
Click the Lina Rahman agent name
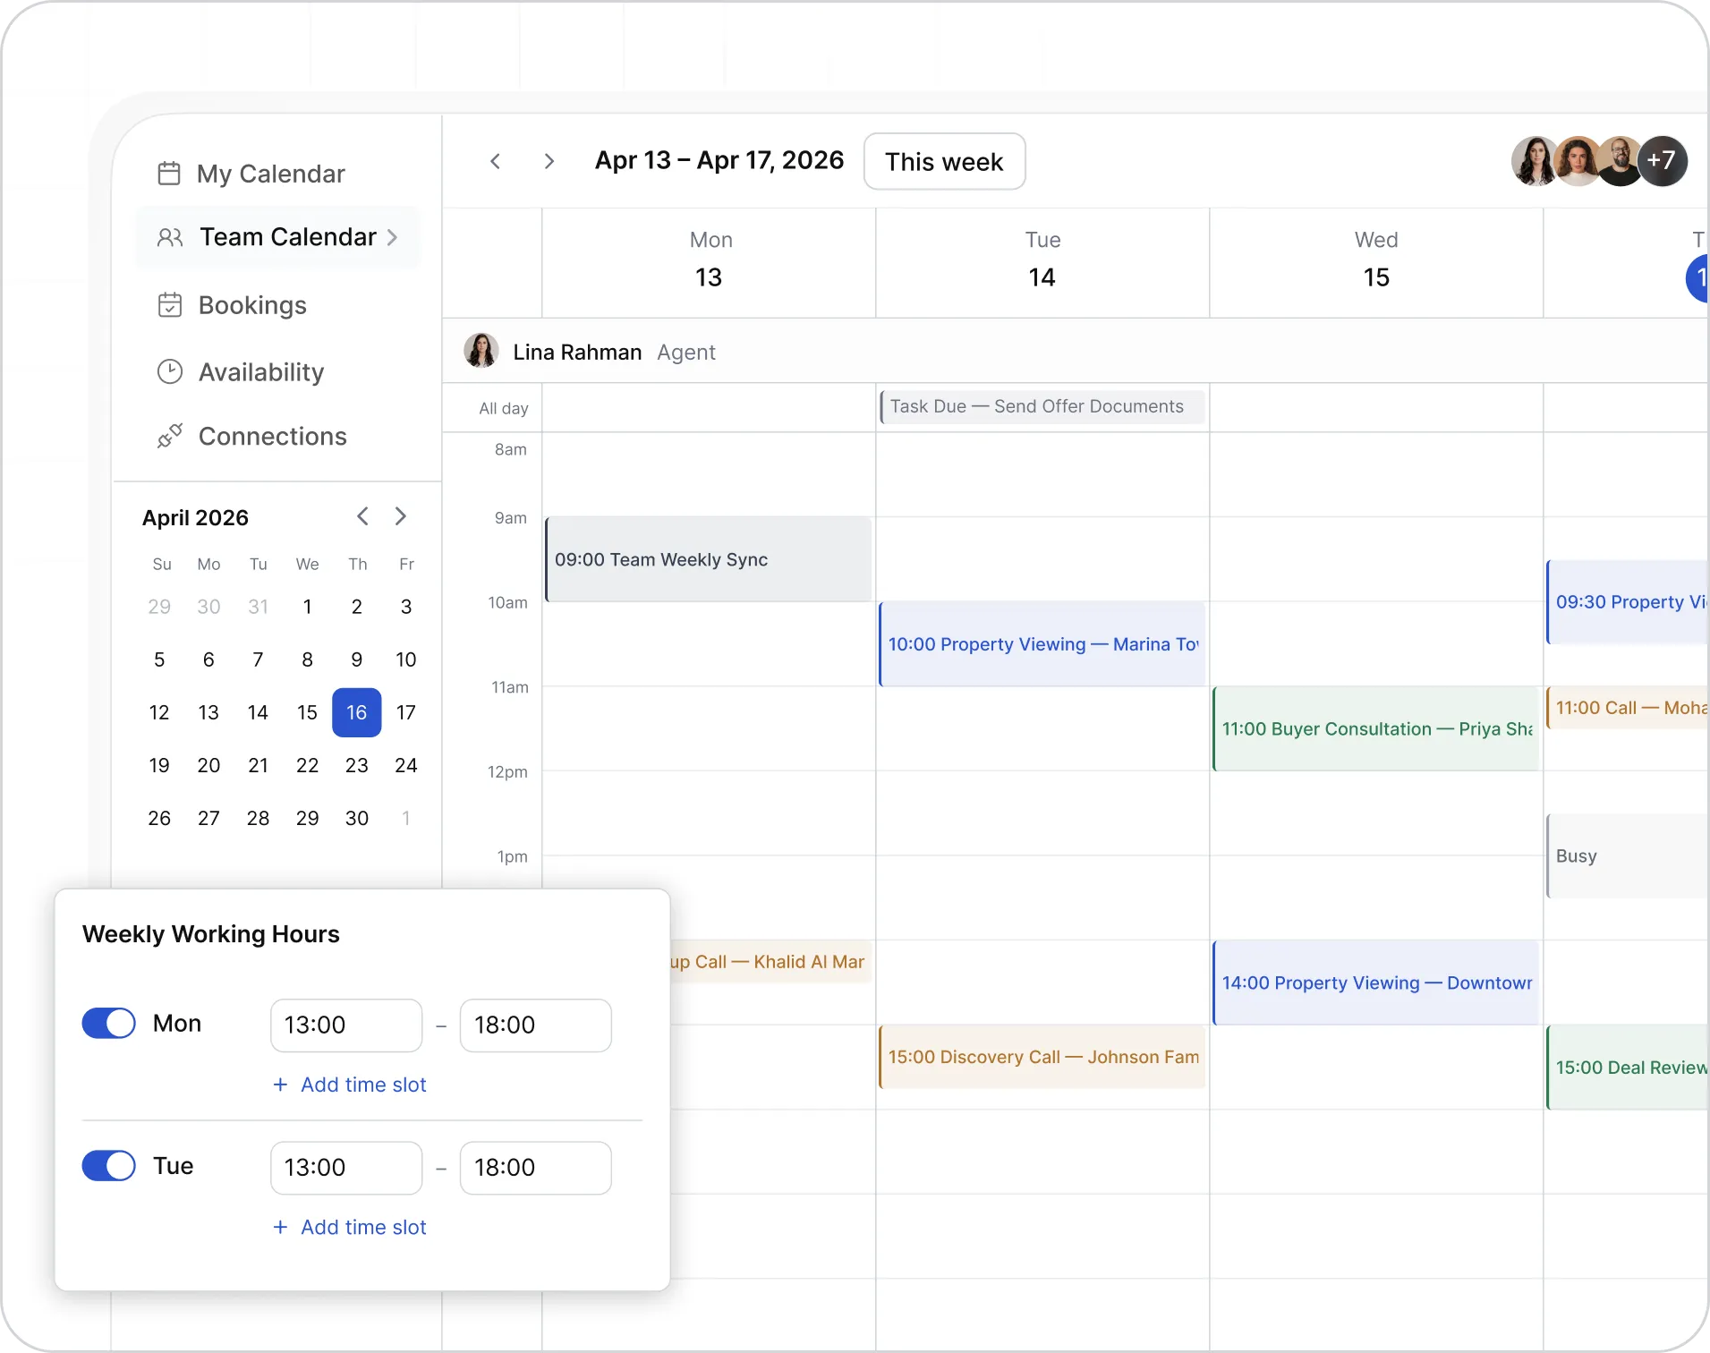click(577, 352)
